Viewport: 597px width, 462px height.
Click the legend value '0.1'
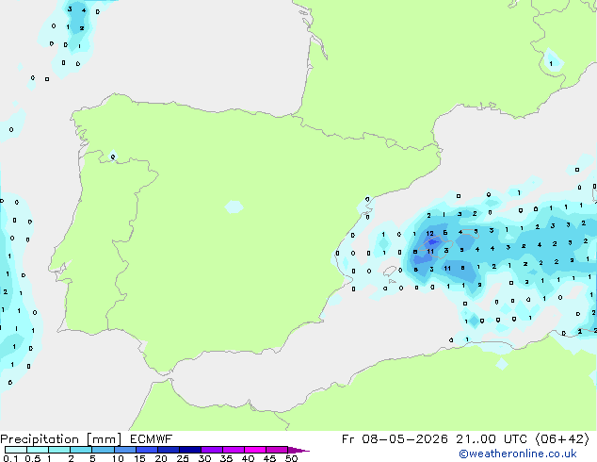coord(10,458)
